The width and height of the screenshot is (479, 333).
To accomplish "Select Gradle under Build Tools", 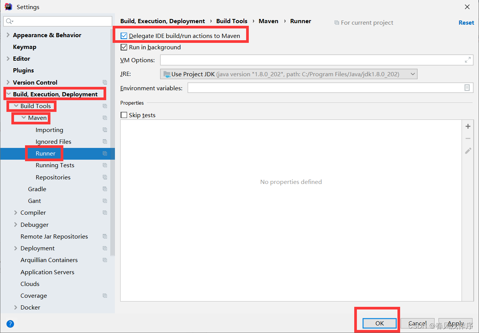I will coord(37,189).
